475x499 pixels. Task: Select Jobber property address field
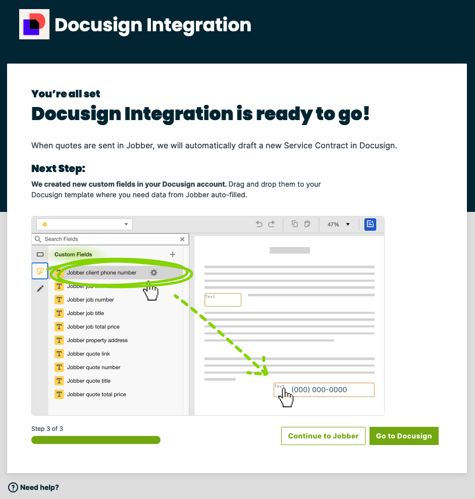tap(97, 340)
